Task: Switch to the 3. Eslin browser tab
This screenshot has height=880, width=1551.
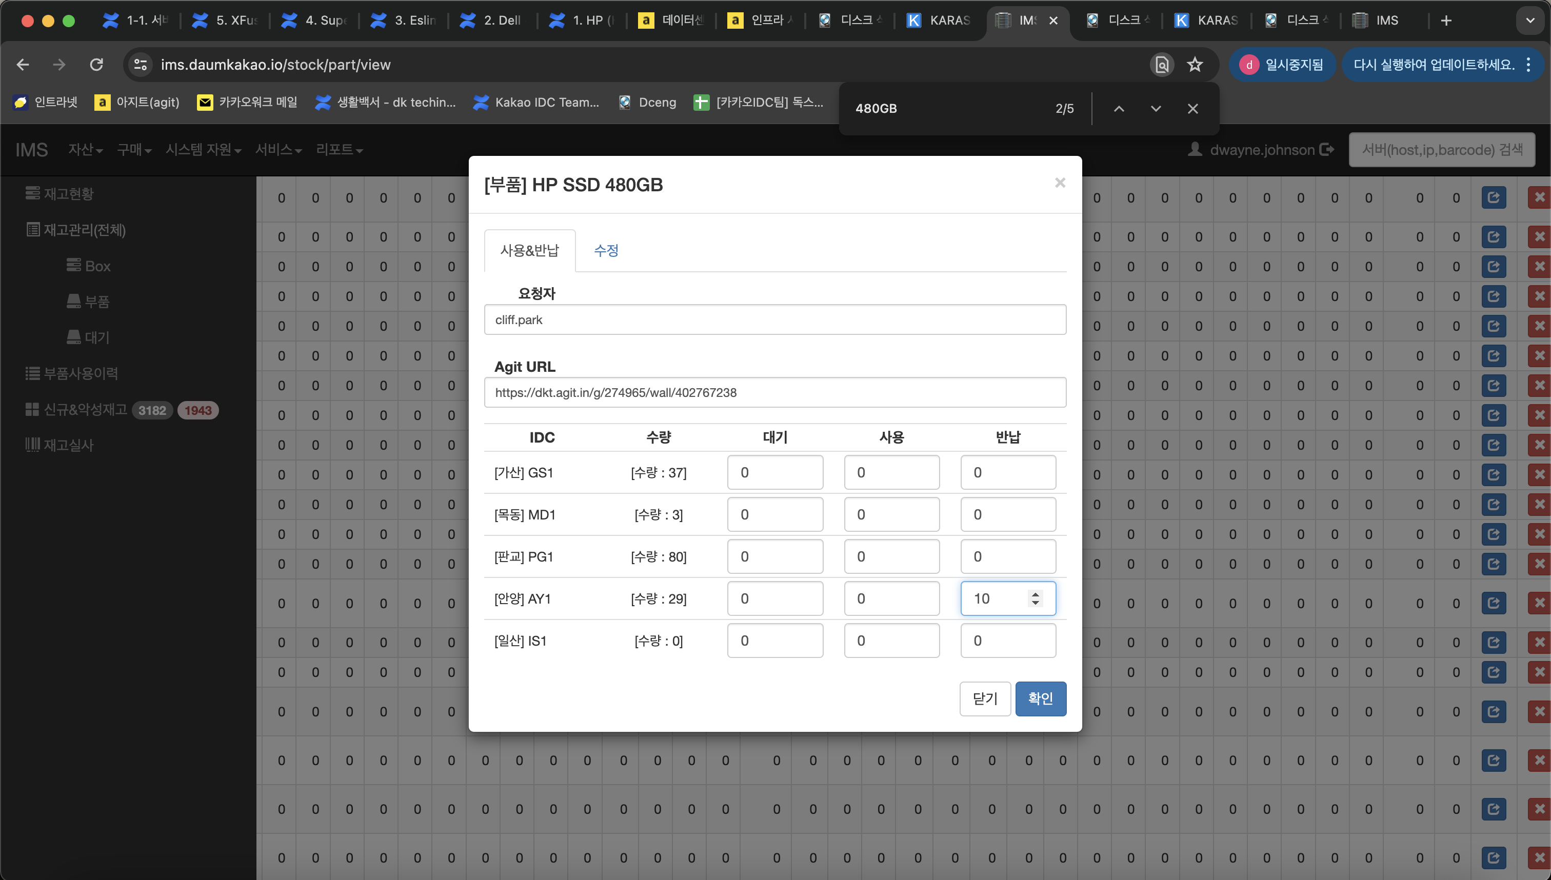Action: click(x=404, y=21)
